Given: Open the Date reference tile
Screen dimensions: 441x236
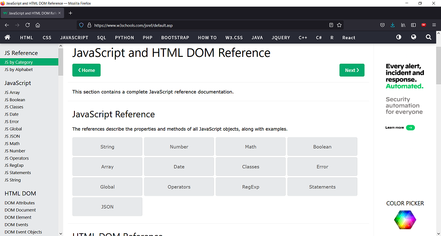Looking at the screenshot, I should pyautogui.click(x=179, y=167).
